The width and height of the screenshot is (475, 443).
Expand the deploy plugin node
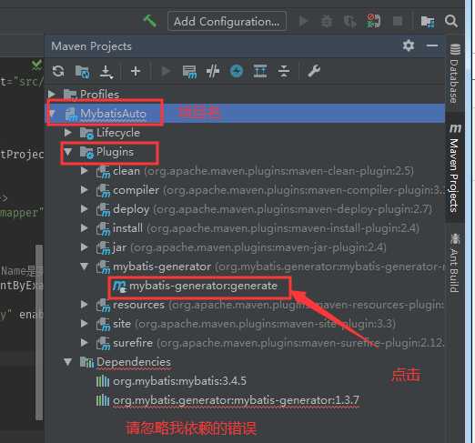85,209
